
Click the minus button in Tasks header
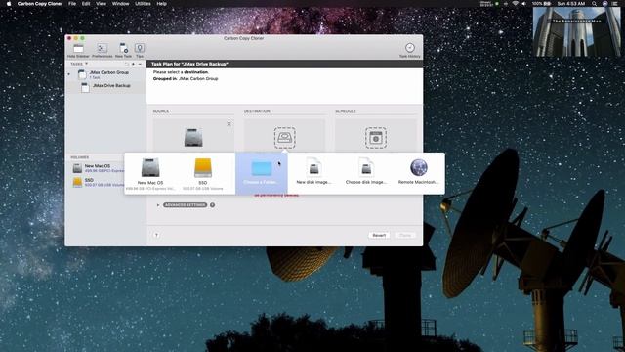[140, 64]
